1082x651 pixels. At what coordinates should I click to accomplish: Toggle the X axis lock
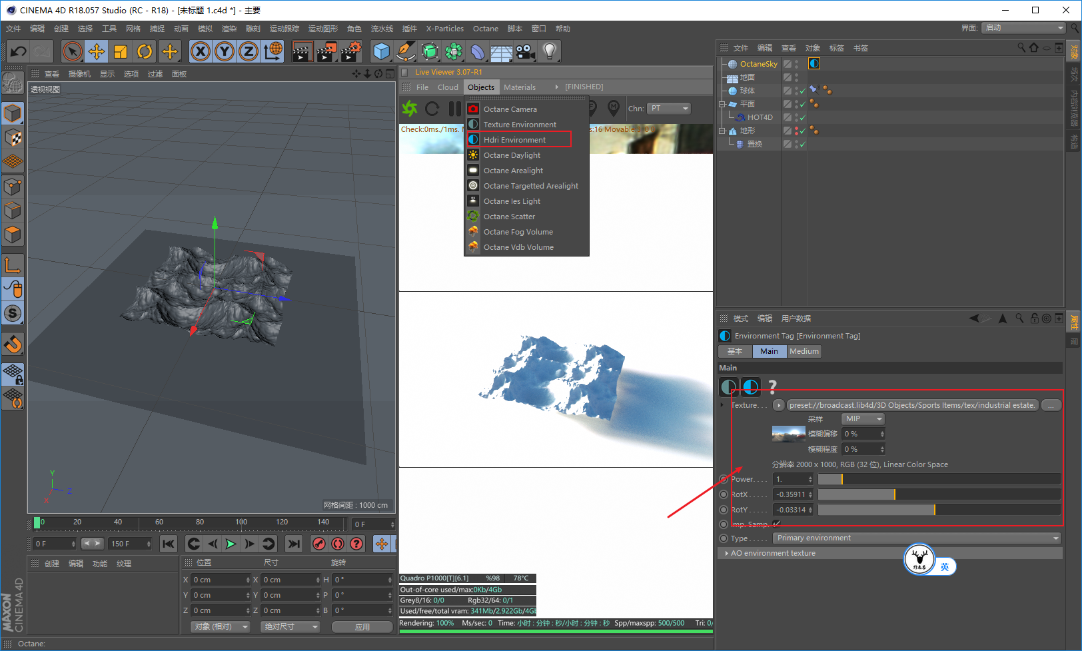[201, 51]
